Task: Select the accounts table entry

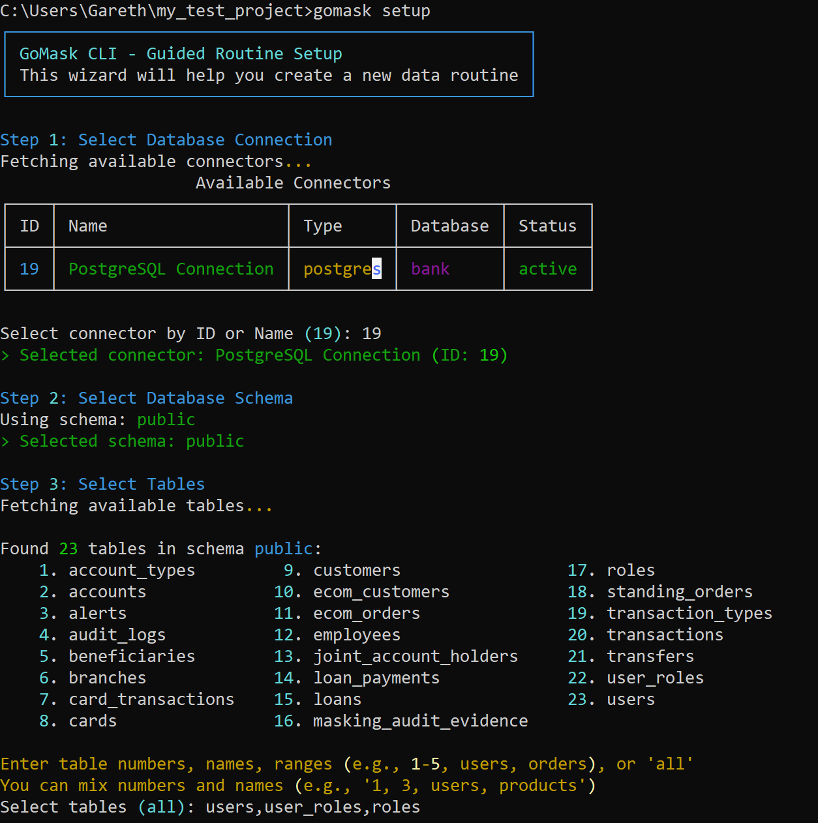Action: point(106,591)
